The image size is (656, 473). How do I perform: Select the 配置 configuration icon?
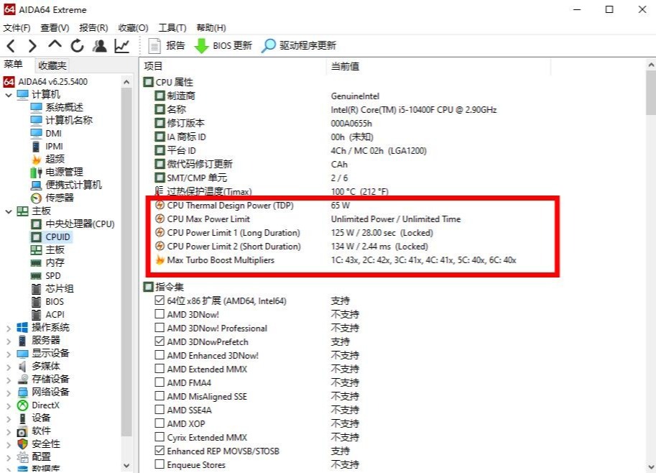[22, 457]
